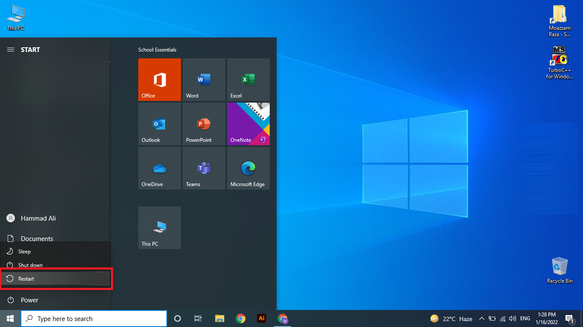The image size is (583, 327).
Task: Open the Office tile
Action: [160, 80]
